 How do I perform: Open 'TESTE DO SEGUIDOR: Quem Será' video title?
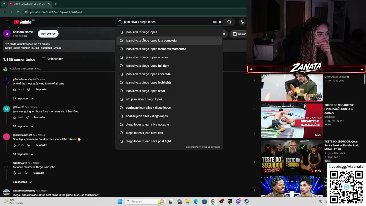pyautogui.click(x=342, y=145)
